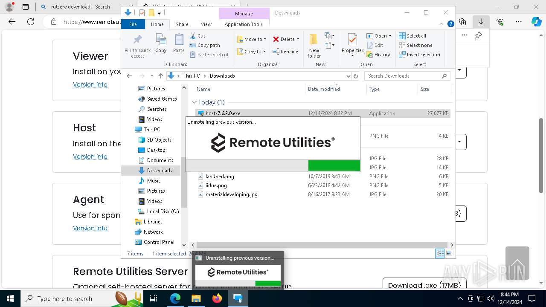Go back in Explorer navigation
Screen dimensions: 546x307
coord(129,76)
